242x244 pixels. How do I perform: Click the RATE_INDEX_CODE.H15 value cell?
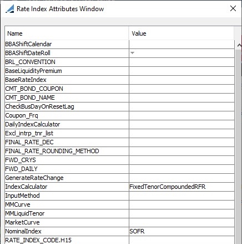pyautogui.click(x=181, y=240)
